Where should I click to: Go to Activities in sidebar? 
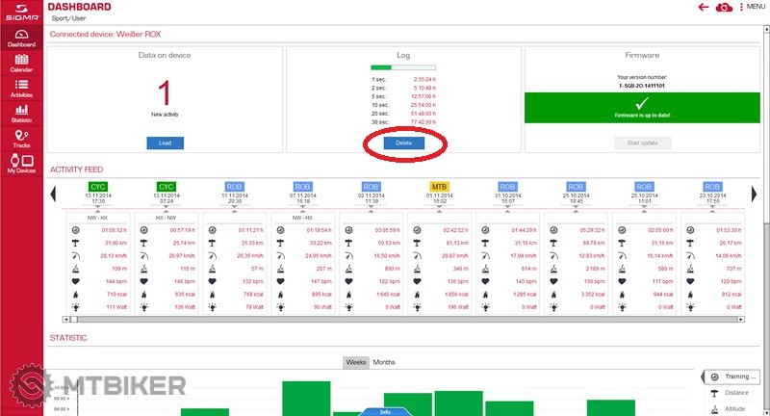click(21, 88)
